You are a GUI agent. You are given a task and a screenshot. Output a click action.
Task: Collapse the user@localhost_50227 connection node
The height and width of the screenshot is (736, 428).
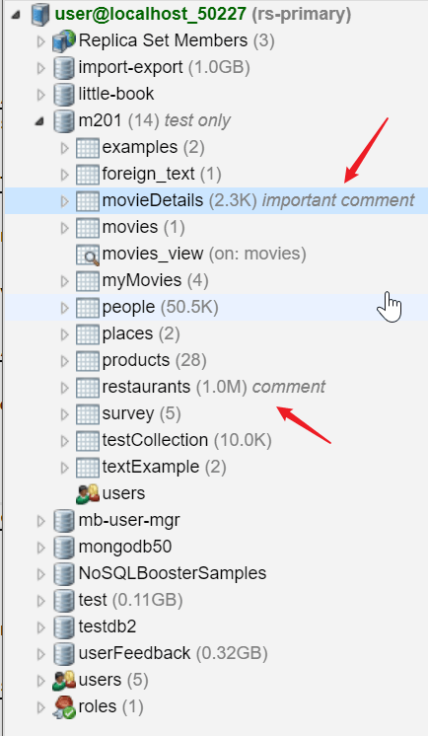[x=16, y=15]
